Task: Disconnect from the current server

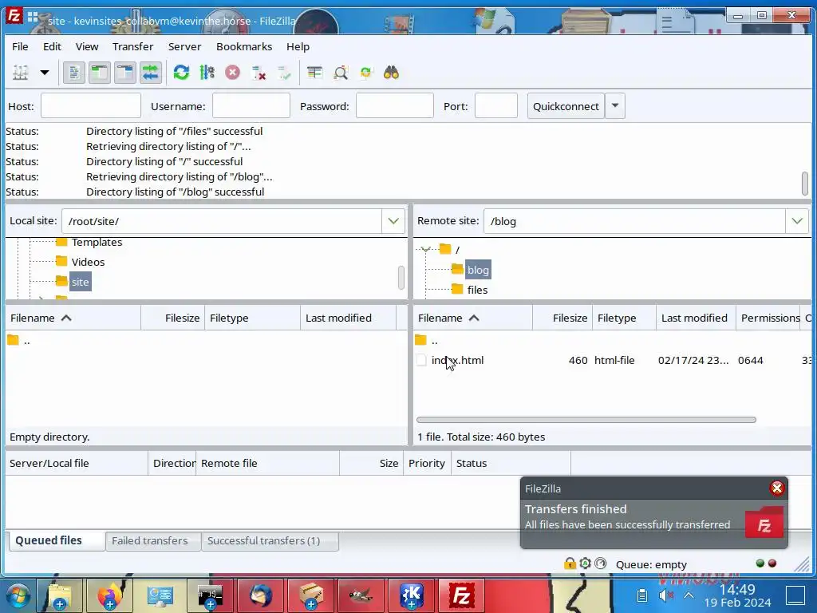Action: point(259,73)
